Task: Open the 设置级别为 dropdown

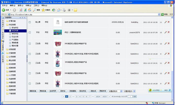Action: (x=115, y=91)
